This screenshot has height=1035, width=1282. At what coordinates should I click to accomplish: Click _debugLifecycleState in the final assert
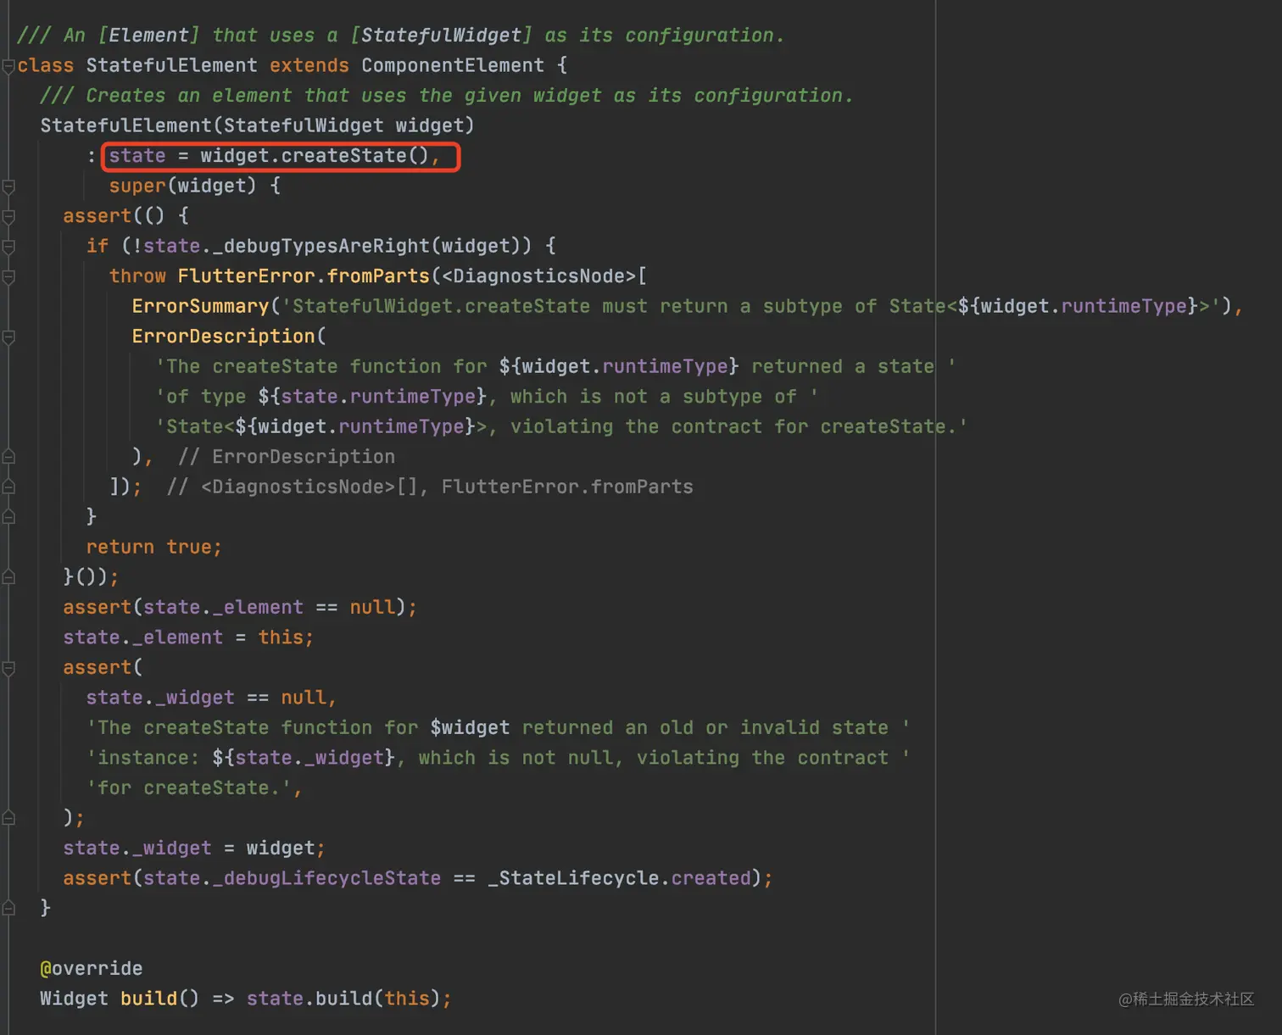[326, 878]
